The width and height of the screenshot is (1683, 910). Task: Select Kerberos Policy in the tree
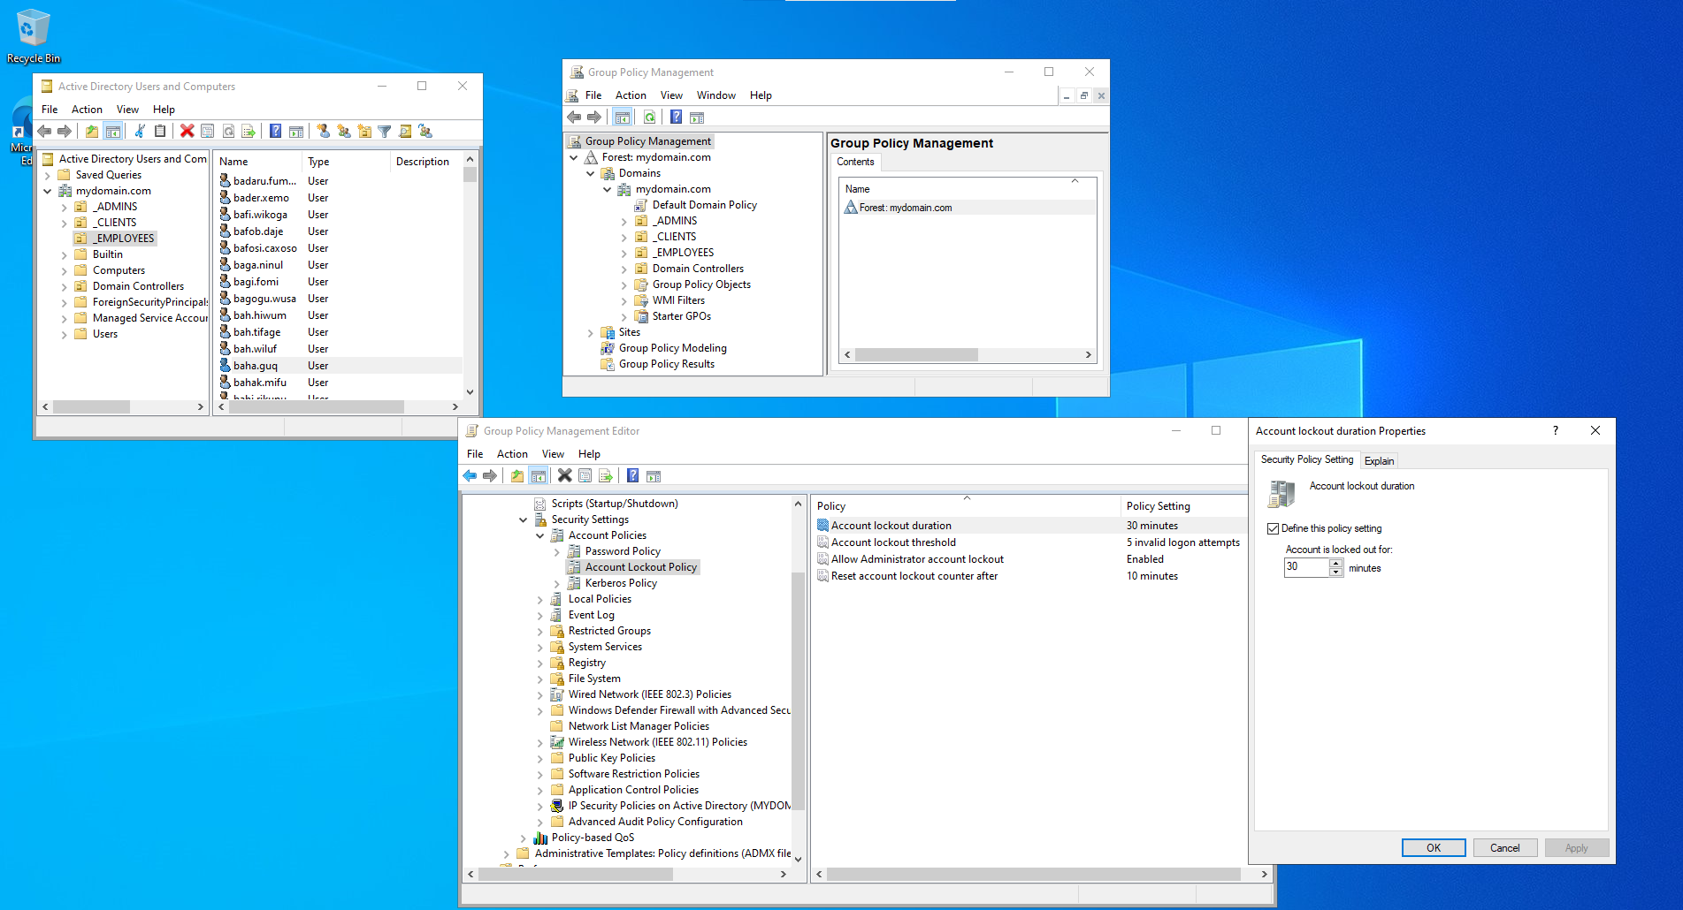pos(621,583)
